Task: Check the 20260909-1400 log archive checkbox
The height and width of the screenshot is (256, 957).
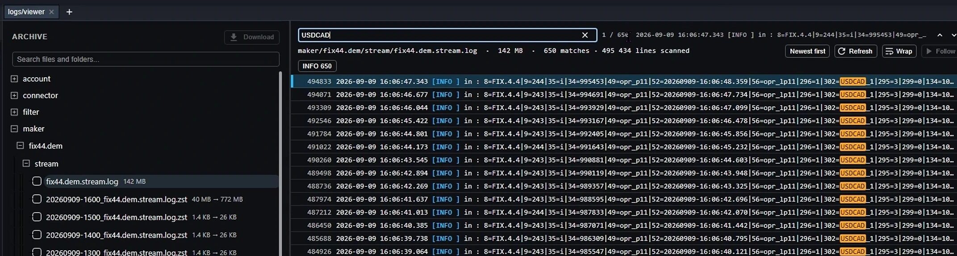Action: tap(37, 235)
